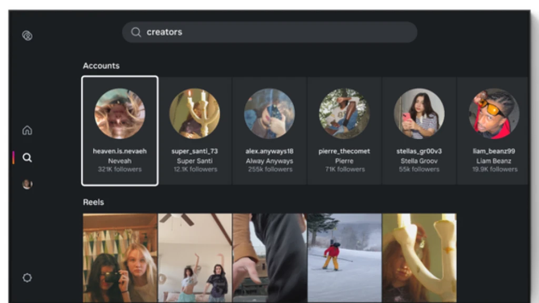This screenshot has width=539, height=303.
Task: Open alex.anyways18 account card
Action: pos(269,131)
